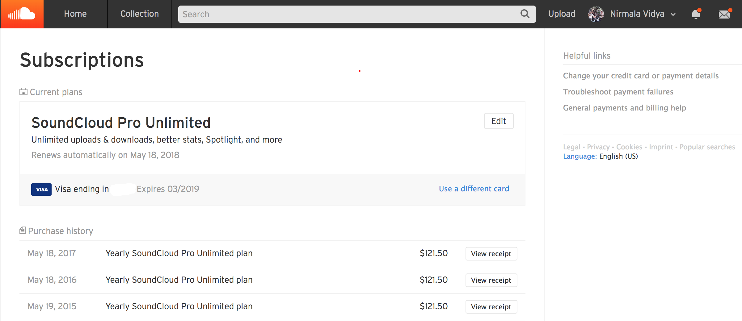Image resolution: width=742 pixels, height=321 pixels.
Task: Select the Subscriptions page heading
Action: click(x=82, y=60)
